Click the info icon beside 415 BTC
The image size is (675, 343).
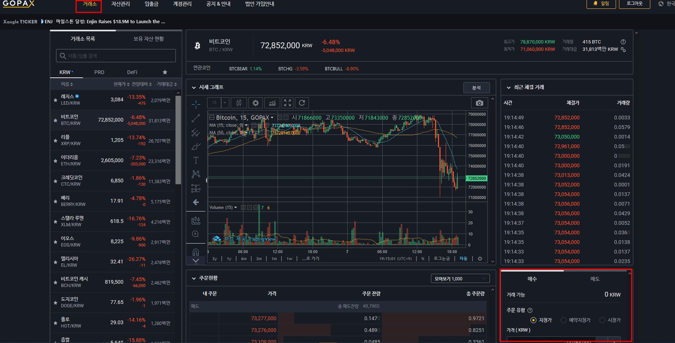623,42
